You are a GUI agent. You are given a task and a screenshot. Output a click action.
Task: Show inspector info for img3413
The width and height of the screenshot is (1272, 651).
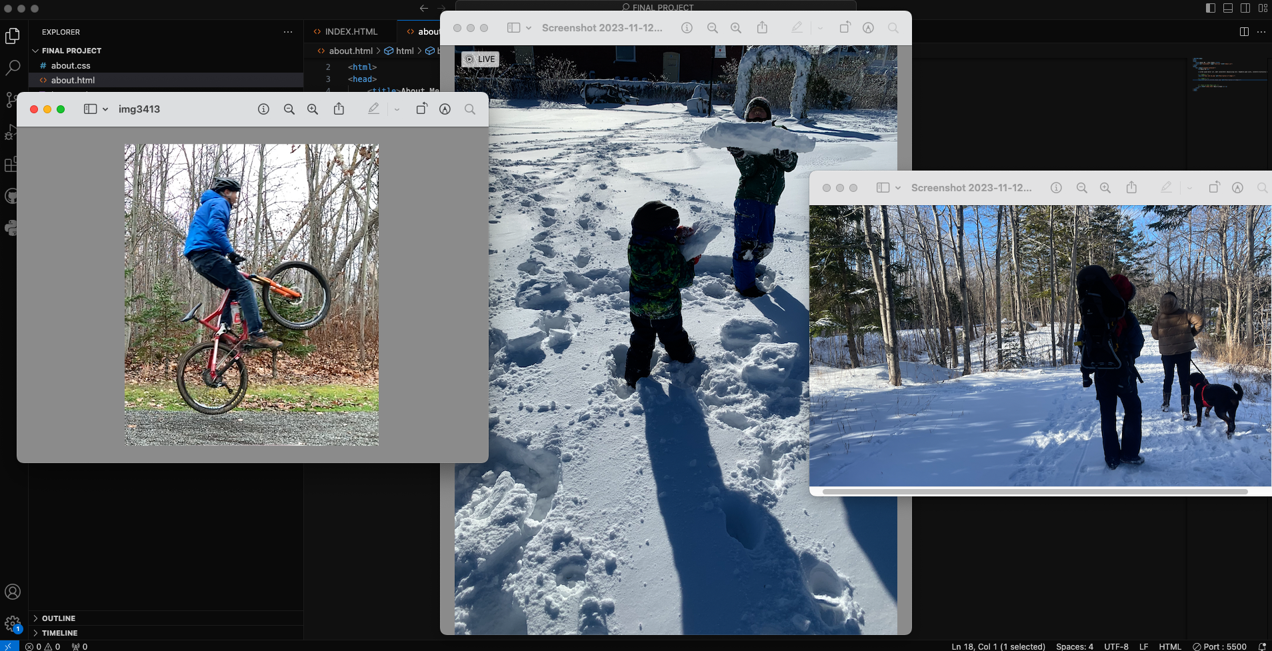pos(263,109)
